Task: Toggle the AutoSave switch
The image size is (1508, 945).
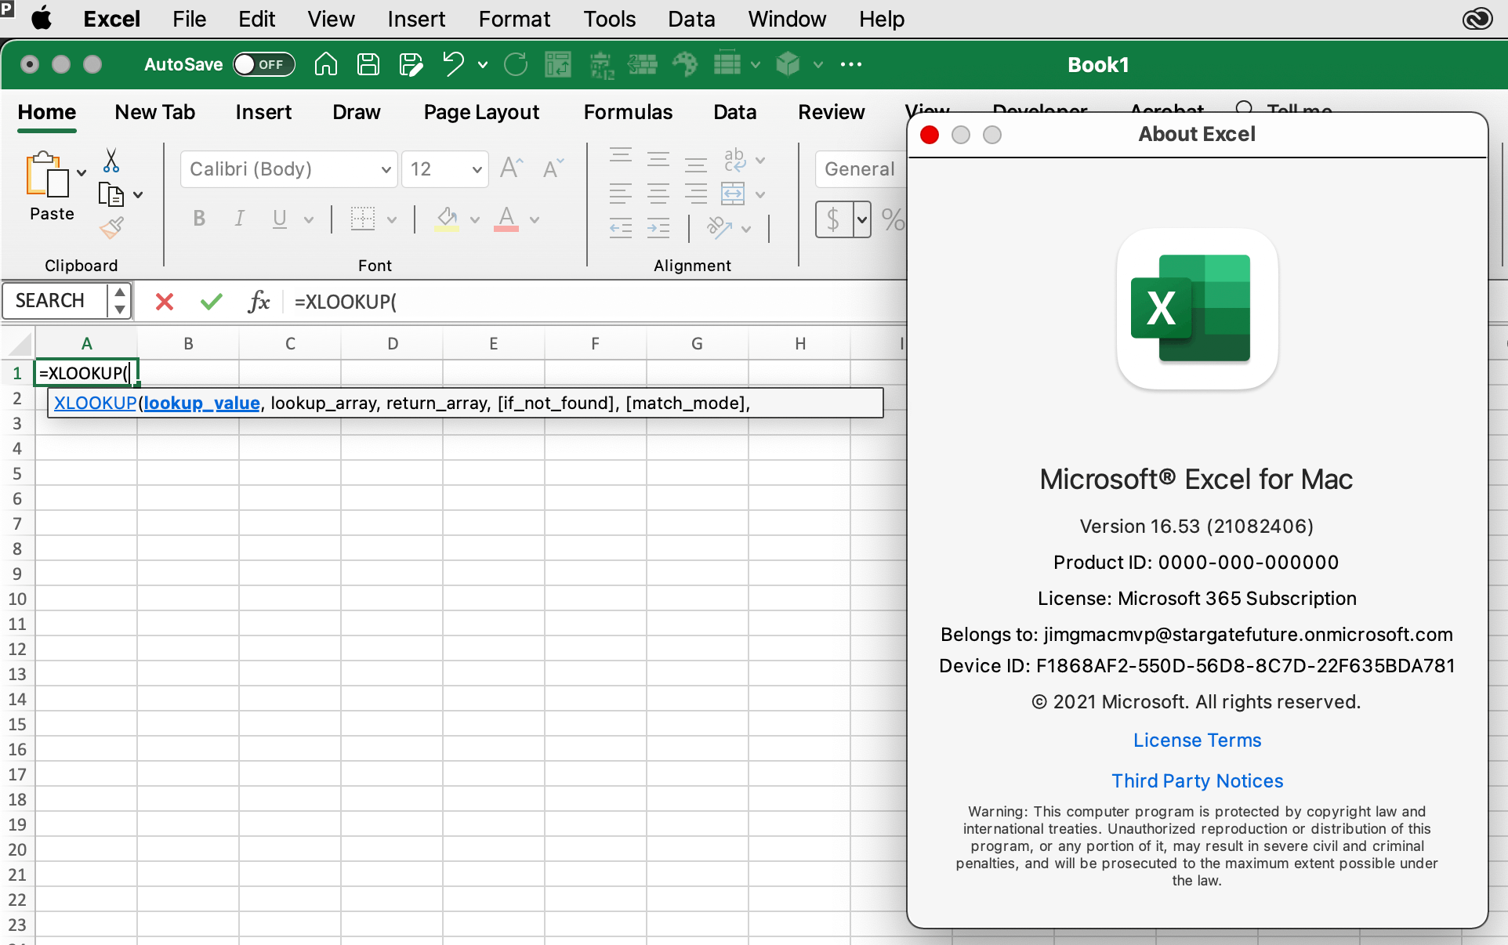Action: (x=263, y=64)
